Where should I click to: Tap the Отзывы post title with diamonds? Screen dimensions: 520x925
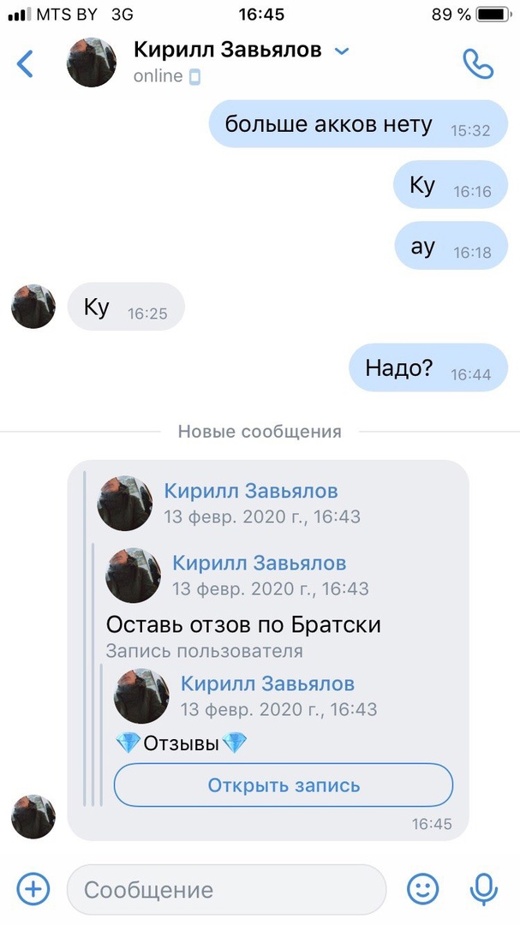(182, 743)
